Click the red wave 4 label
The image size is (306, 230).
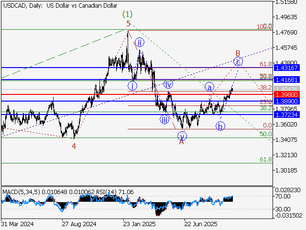[74, 146]
